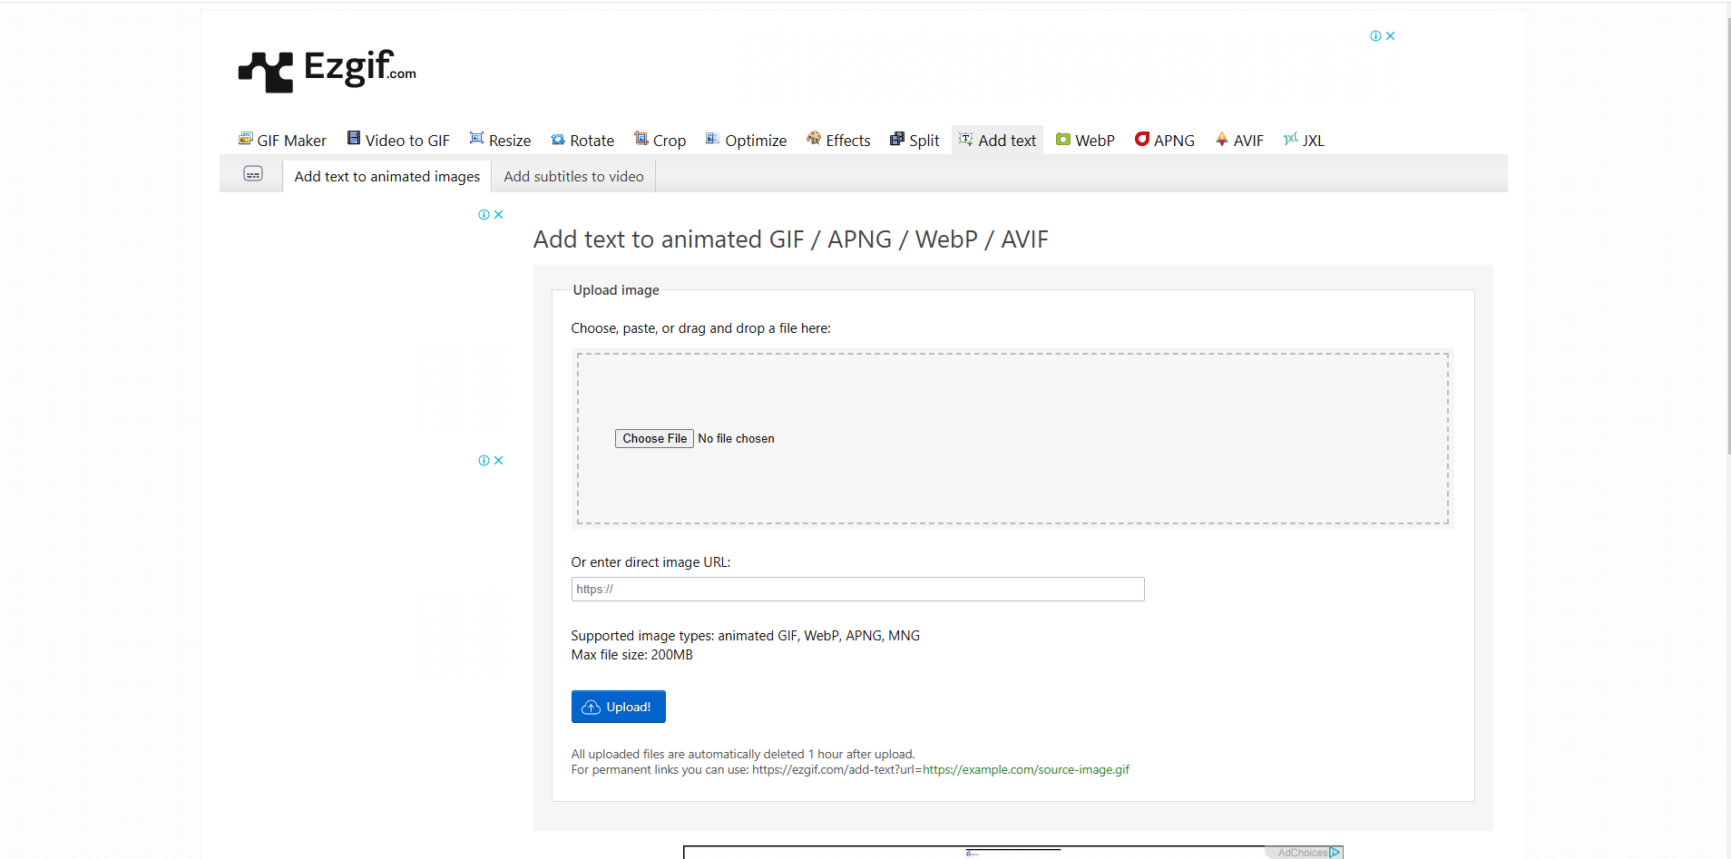Open the Video to GIF tool

(x=398, y=140)
